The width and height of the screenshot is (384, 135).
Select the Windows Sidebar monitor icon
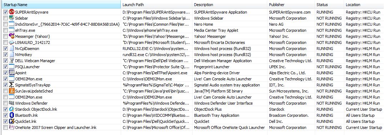coord(11,18)
